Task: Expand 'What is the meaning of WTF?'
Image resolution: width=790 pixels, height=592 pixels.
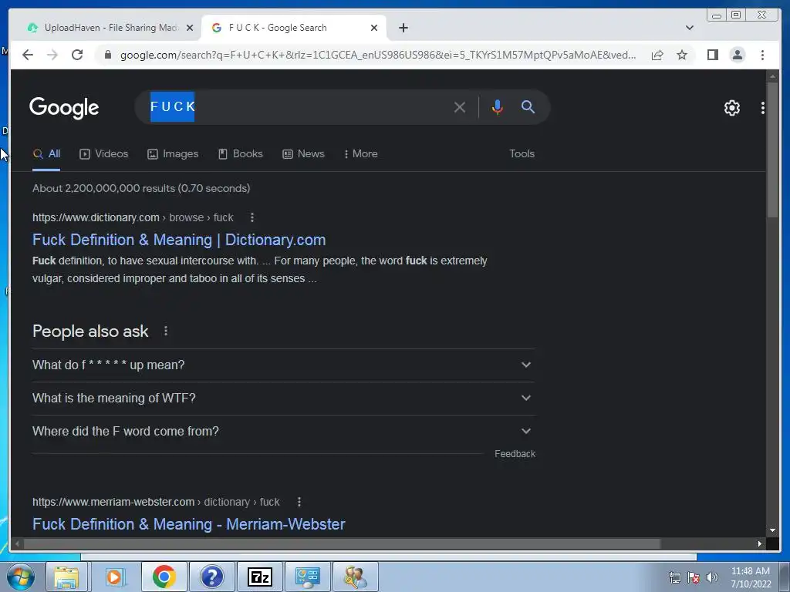Action: (x=284, y=399)
